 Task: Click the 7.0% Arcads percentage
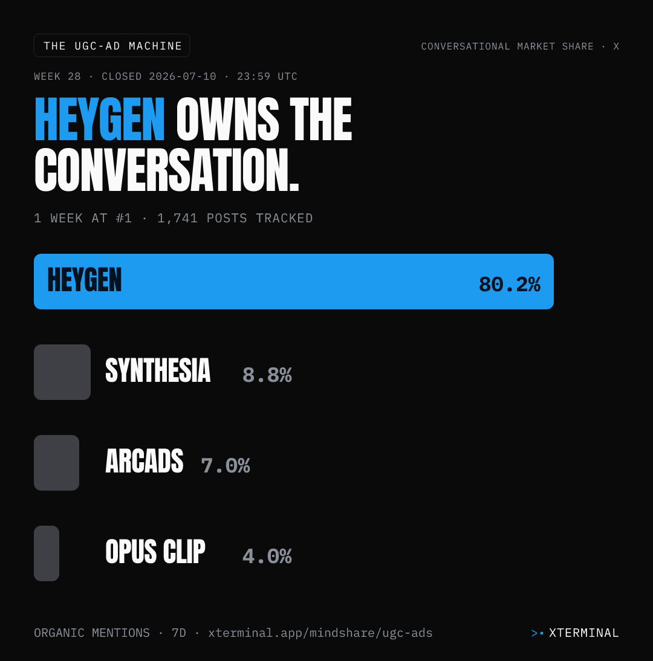[226, 465]
